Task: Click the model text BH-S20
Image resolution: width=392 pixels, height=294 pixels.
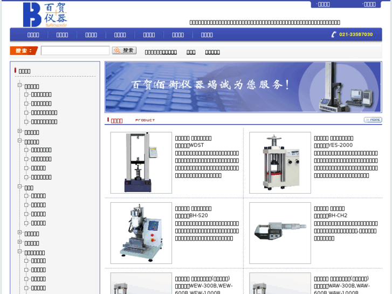Action: coord(198,215)
